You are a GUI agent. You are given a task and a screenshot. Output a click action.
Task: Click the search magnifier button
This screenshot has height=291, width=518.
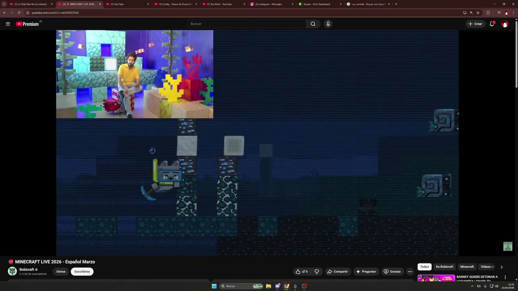(313, 24)
